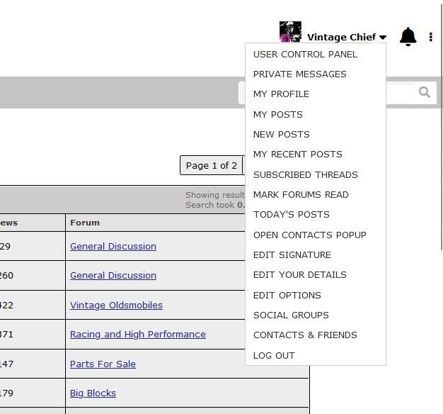Open the Vintage Oldsmobiles forum link
This screenshot has width=443, height=414.
pyautogui.click(x=116, y=306)
